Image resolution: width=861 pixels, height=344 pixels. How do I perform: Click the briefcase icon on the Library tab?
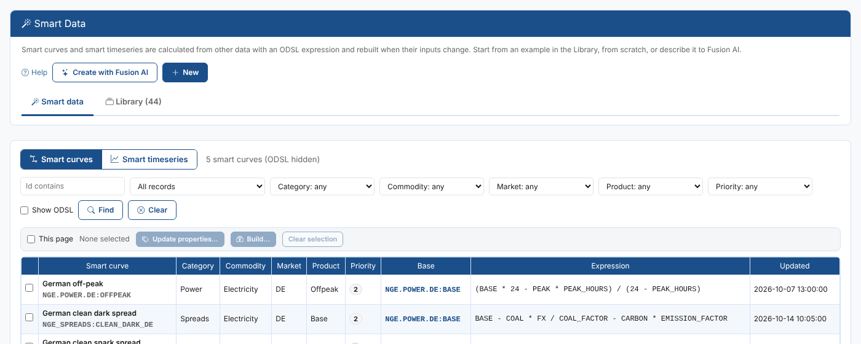pyautogui.click(x=109, y=102)
